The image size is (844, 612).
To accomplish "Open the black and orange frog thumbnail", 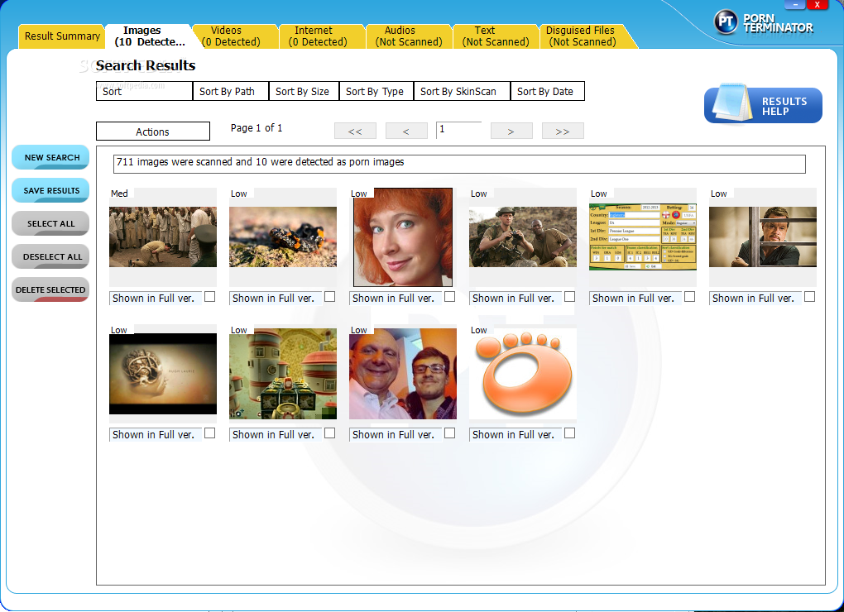I will 283,237.
